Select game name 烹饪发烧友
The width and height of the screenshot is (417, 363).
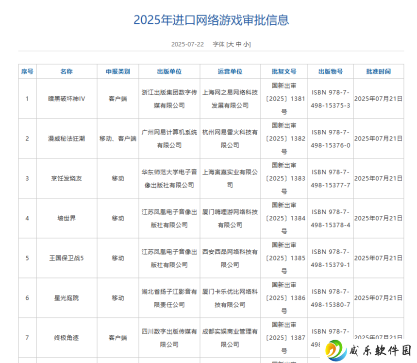click(67, 178)
